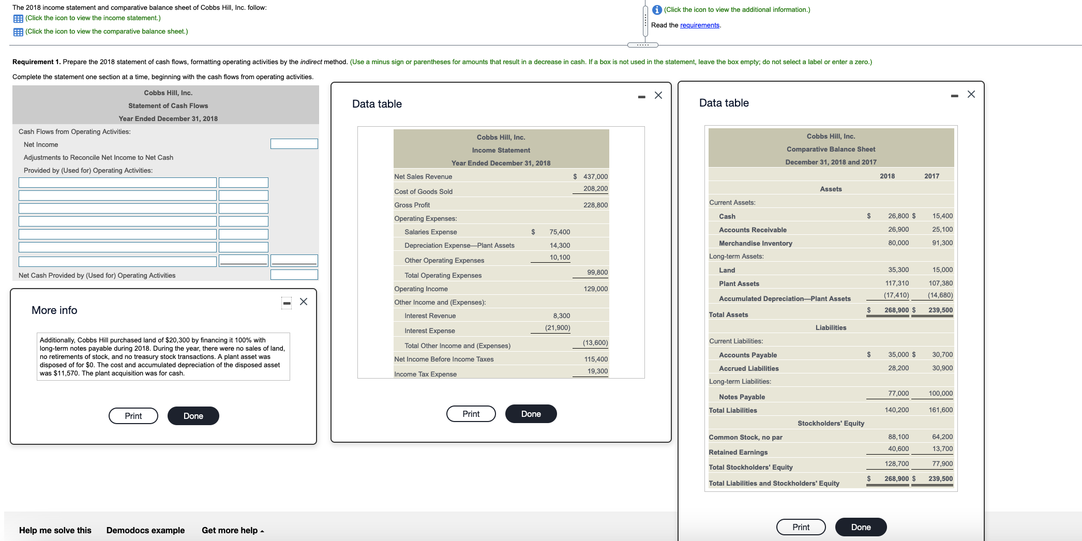Click the fifth adjustment amount field

point(244,234)
